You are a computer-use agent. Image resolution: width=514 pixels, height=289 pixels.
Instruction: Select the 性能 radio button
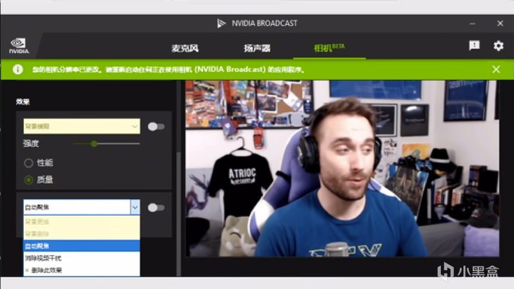[29, 163]
